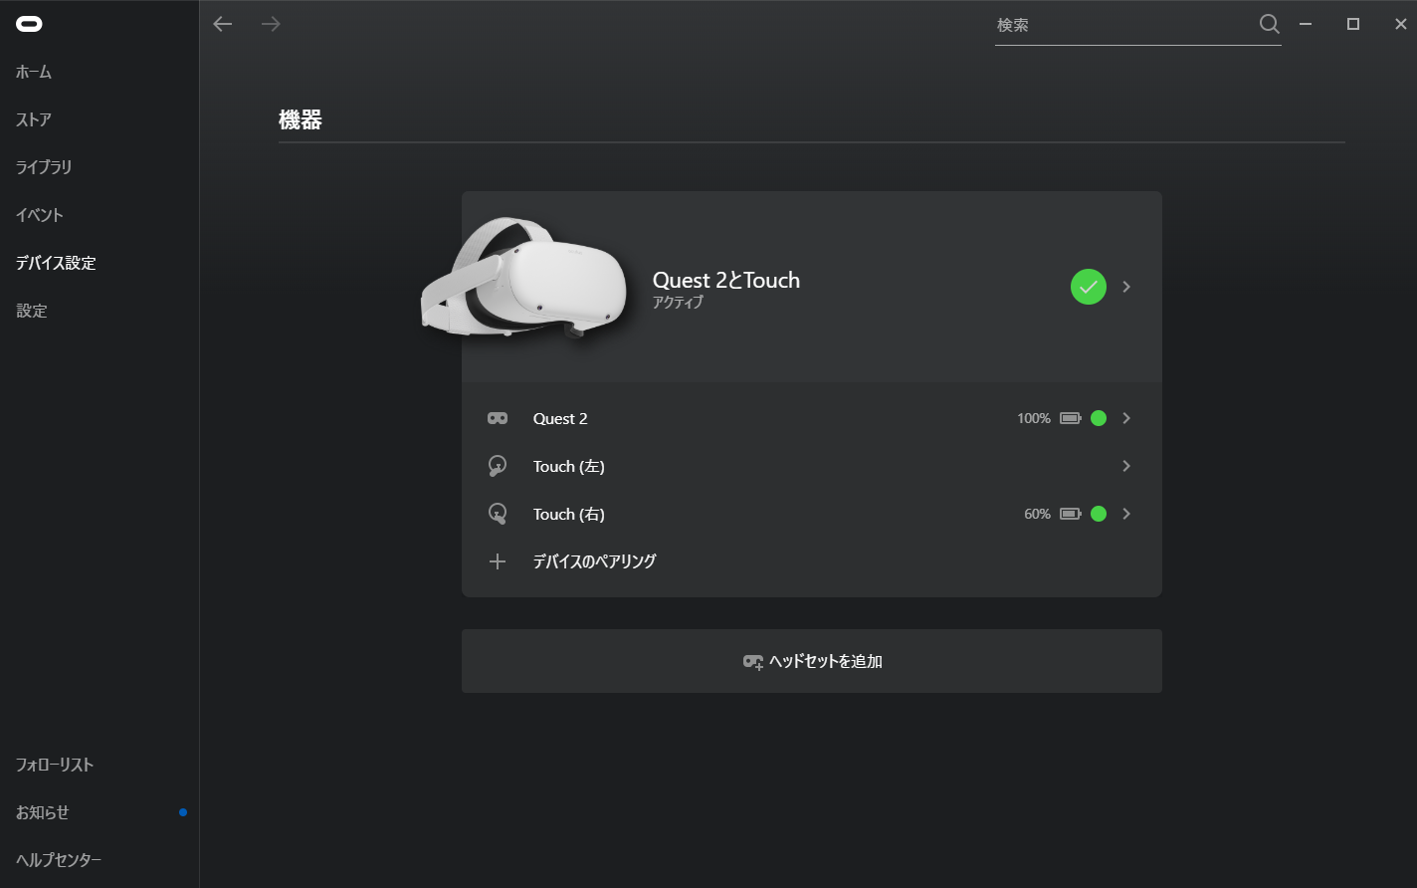
Task: Expand the Touch (左) row chevron
Action: click(1126, 466)
